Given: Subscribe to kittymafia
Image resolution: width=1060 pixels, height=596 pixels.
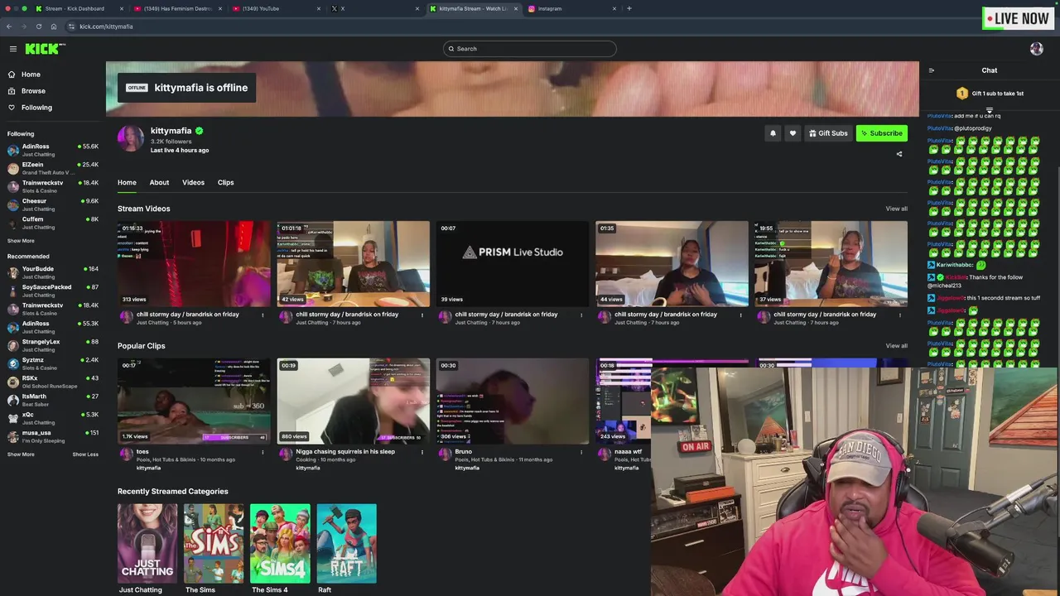Looking at the screenshot, I should click(881, 133).
